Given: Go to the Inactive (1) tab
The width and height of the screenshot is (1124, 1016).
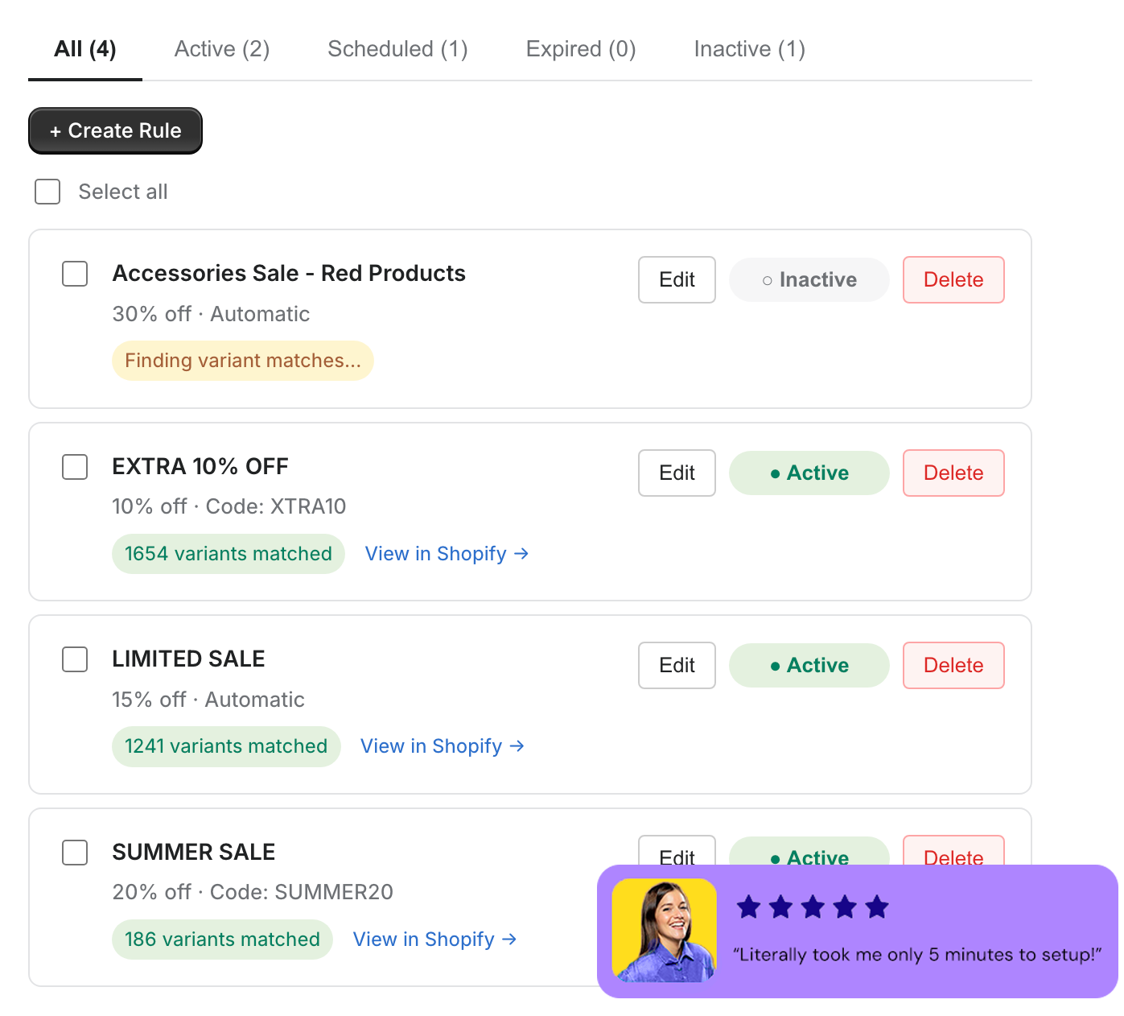Looking at the screenshot, I should 749,49.
